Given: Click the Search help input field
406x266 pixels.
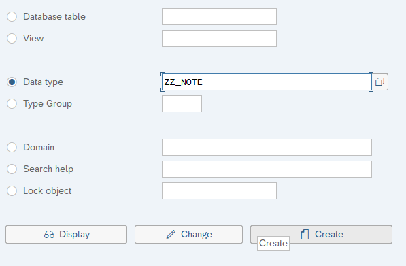Looking at the screenshot, I should pos(267,169).
